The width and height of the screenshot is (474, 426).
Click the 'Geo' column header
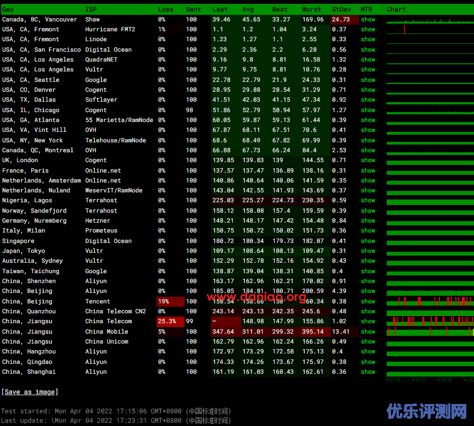click(8, 9)
